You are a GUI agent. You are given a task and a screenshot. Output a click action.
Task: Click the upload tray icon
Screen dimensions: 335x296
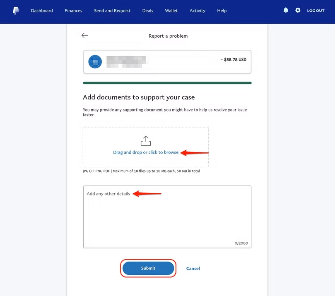[x=146, y=141]
